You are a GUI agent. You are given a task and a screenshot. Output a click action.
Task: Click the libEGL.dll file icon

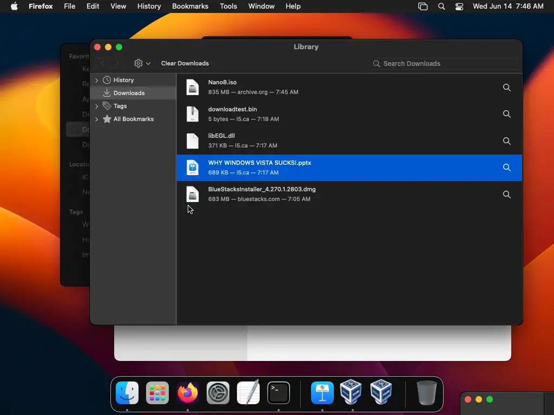193,141
